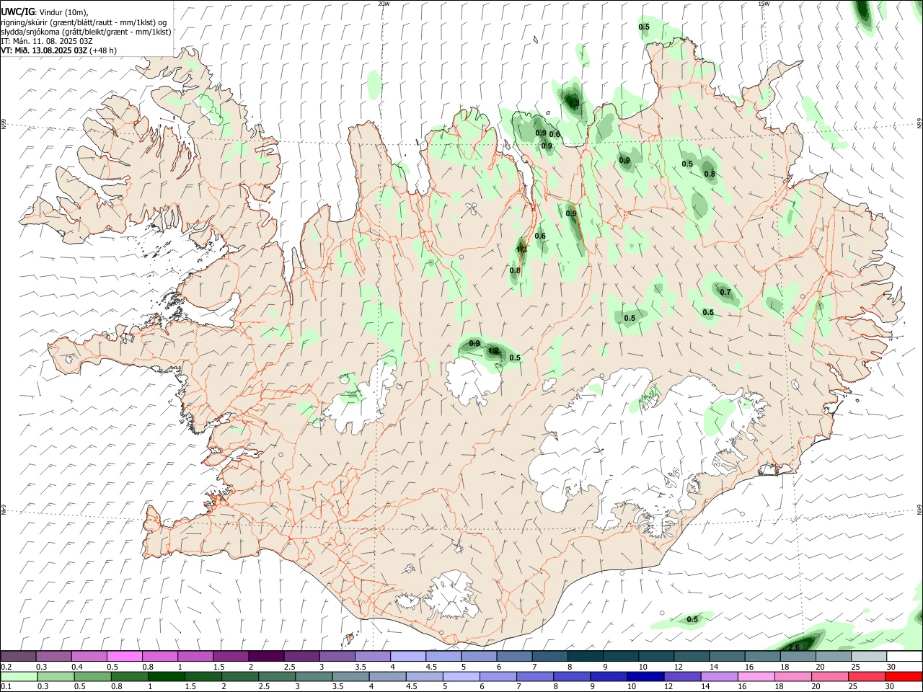Click the 15W longitude label at the top edge
The height and width of the screenshot is (692, 923).
tap(764, 4)
